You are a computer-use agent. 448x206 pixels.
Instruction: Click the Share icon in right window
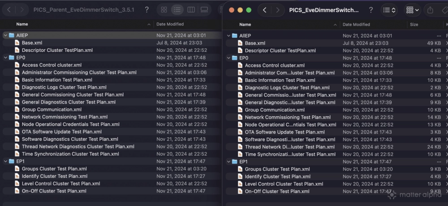(x=430, y=10)
